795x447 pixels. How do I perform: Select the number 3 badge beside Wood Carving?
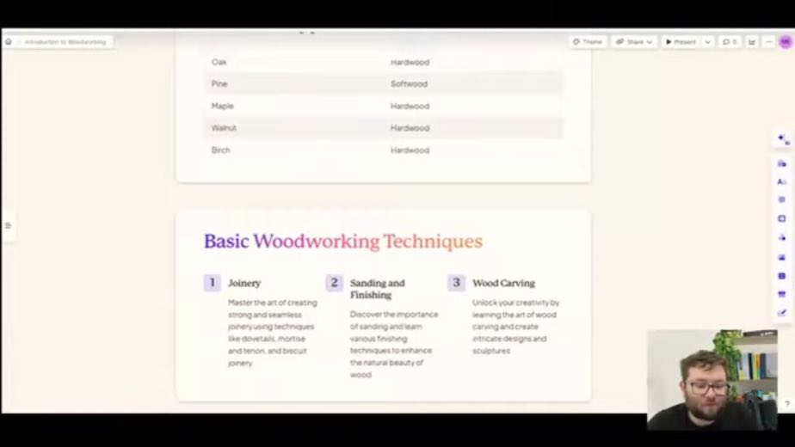tap(456, 283)
